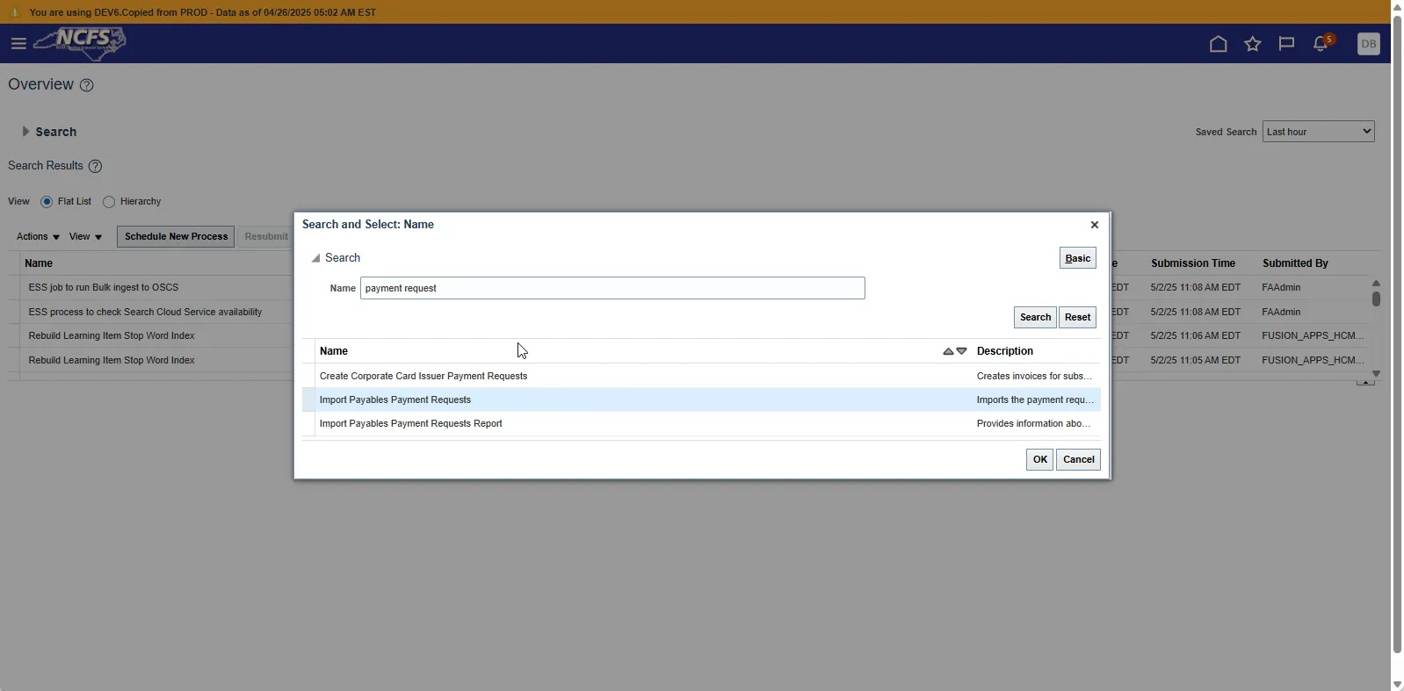The width and height of the screenshot is (1404, 691).
Task: Cancel the Search and Select dialog
Action: [1078, 460]
